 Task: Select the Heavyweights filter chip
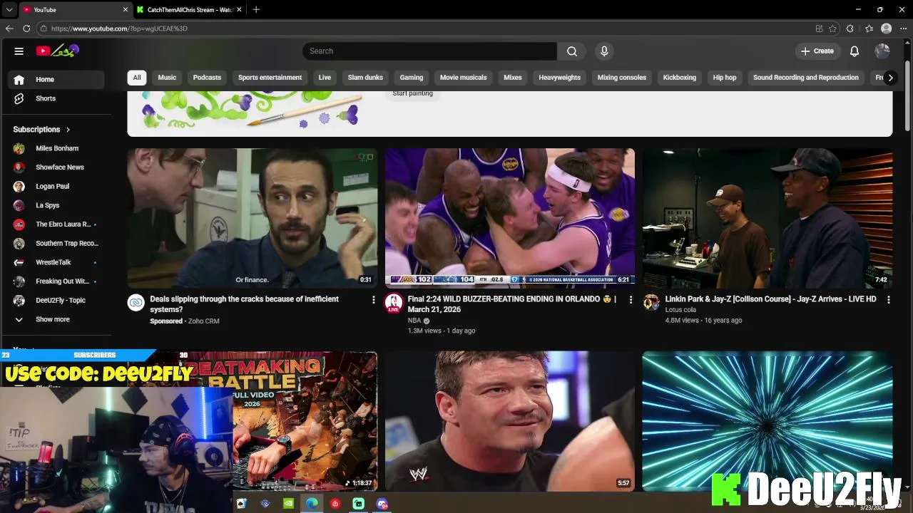point(560,78)
